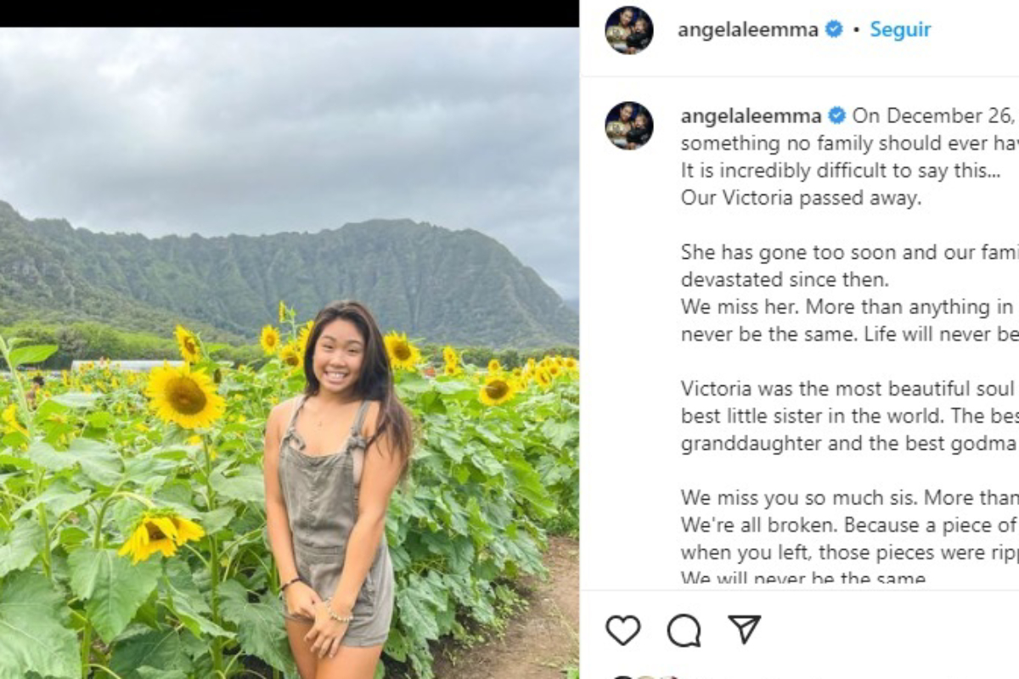Click the caption line starting 'We miss her. More than'

click(850, 306)
